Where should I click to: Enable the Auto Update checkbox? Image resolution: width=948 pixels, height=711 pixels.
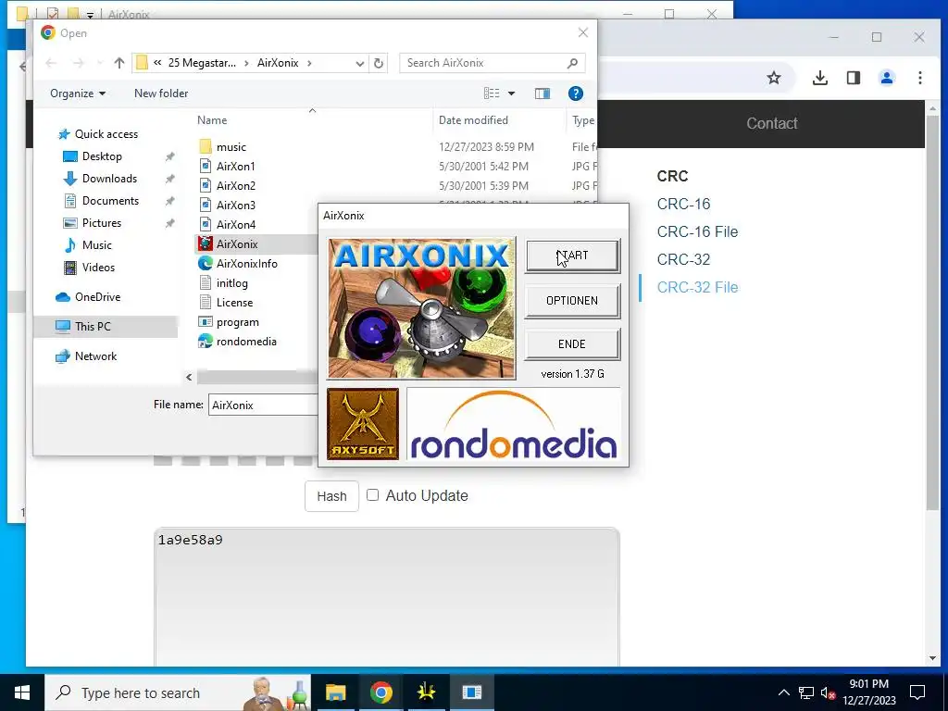tap(373, 495)
